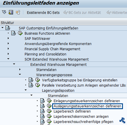Expand Planning and Consolidation node
The height and width of the screenshot is (125, 127).
(x=8, y=54)
